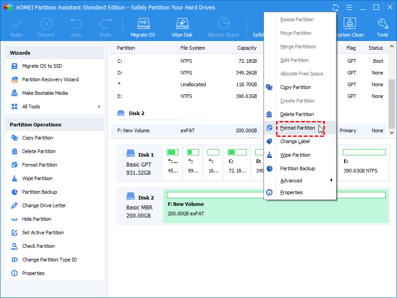This screenshot has width=397, height=298.
Task: Click Check Partition in sidebar
Action: click(38, 246)
